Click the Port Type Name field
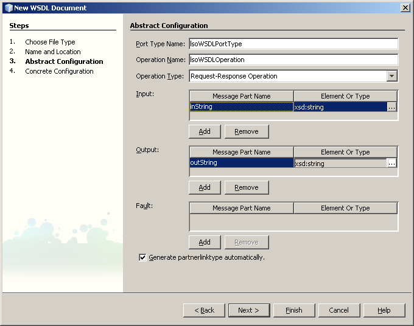 (293, 44)
